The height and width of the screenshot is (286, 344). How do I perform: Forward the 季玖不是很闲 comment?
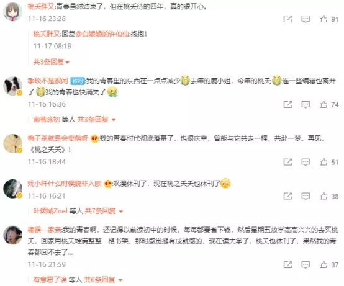tap(287, 104)
